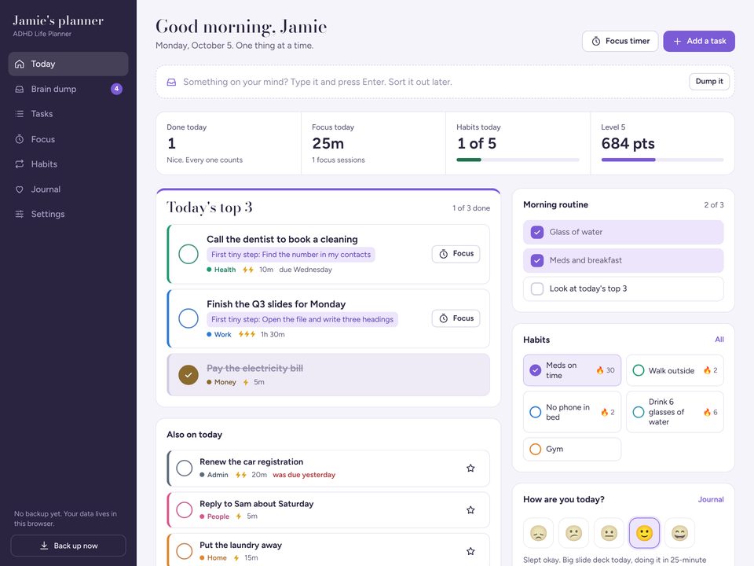Open the Today page in sidebar
The image size is (754, 566).
pos(68,64)
